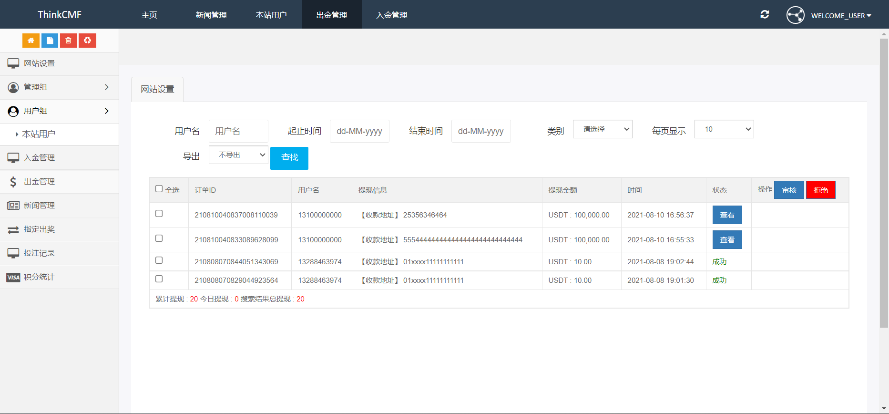Open 本站用户 in the top navigation

pyautogui.click(x=271, y=15)
